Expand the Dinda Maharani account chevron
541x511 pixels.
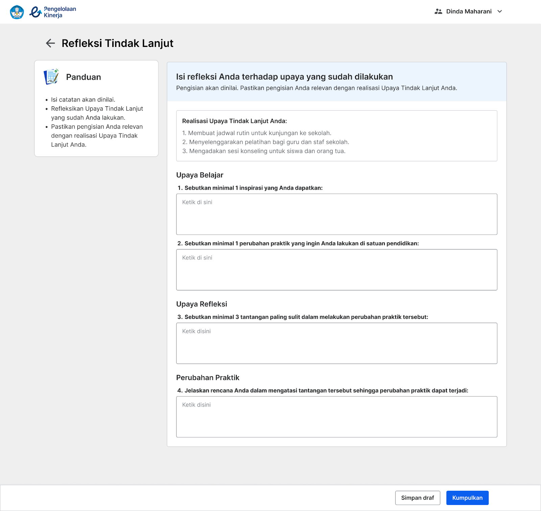[500, 11]
